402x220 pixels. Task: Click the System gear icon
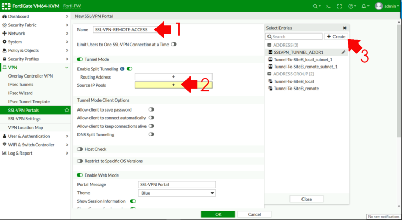(x=4, y=42)
